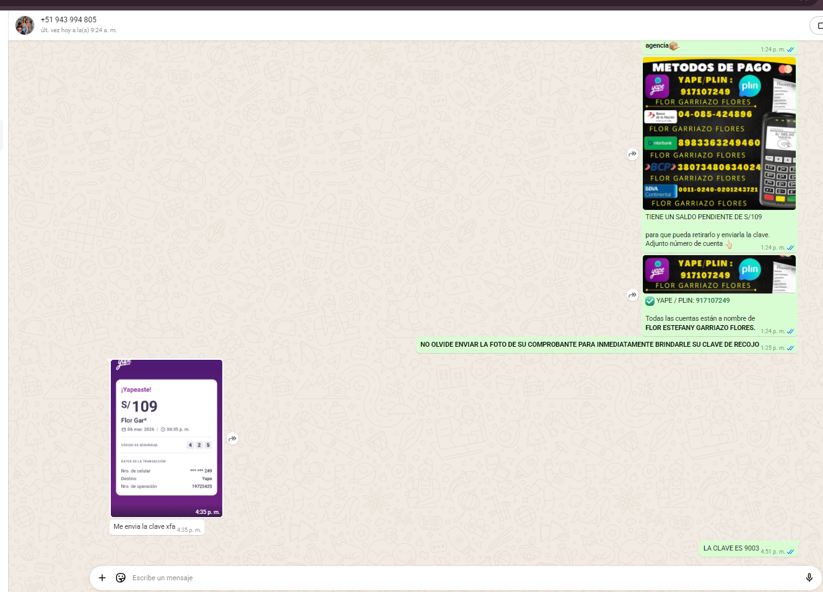The width and height of the screenshot is (823, 592).
Task: Open the contact's profile picture
Action: (x=25, y=25)
